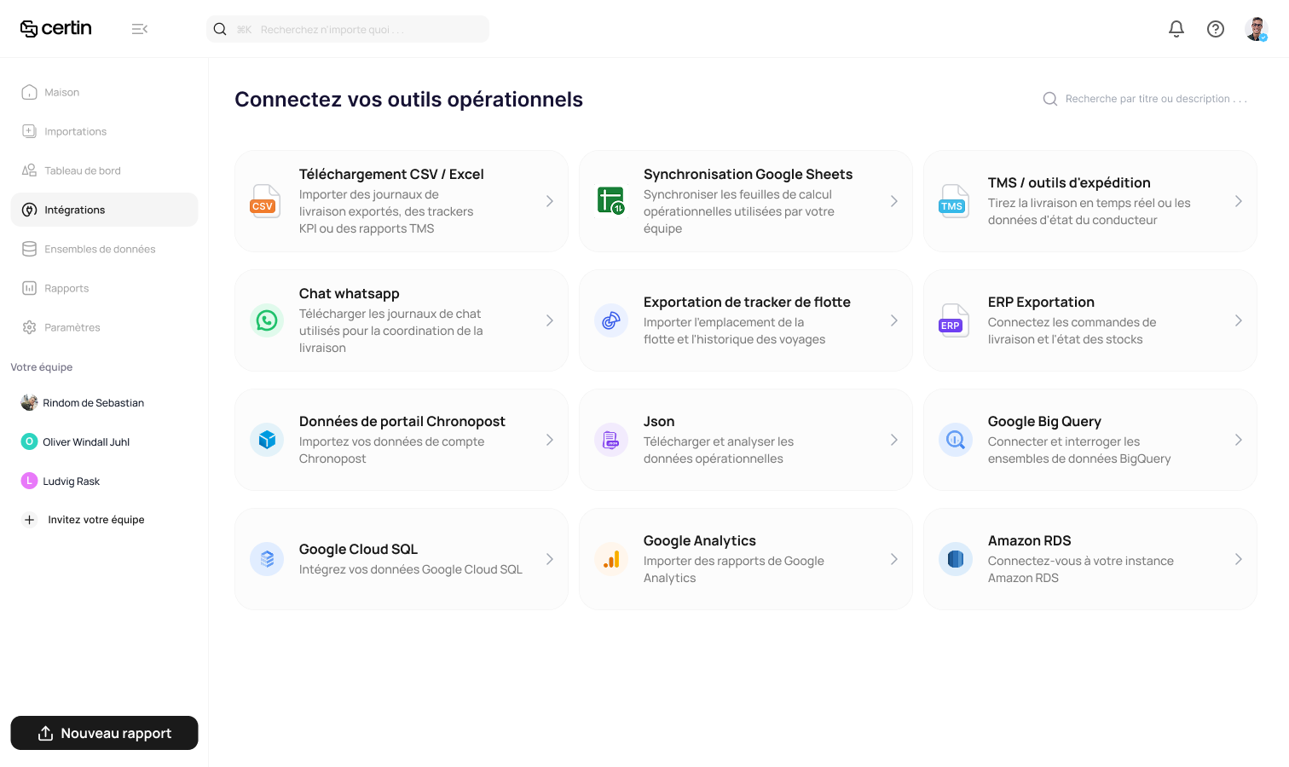Click the WhatsApp chat integration icon

click(267, 320)
